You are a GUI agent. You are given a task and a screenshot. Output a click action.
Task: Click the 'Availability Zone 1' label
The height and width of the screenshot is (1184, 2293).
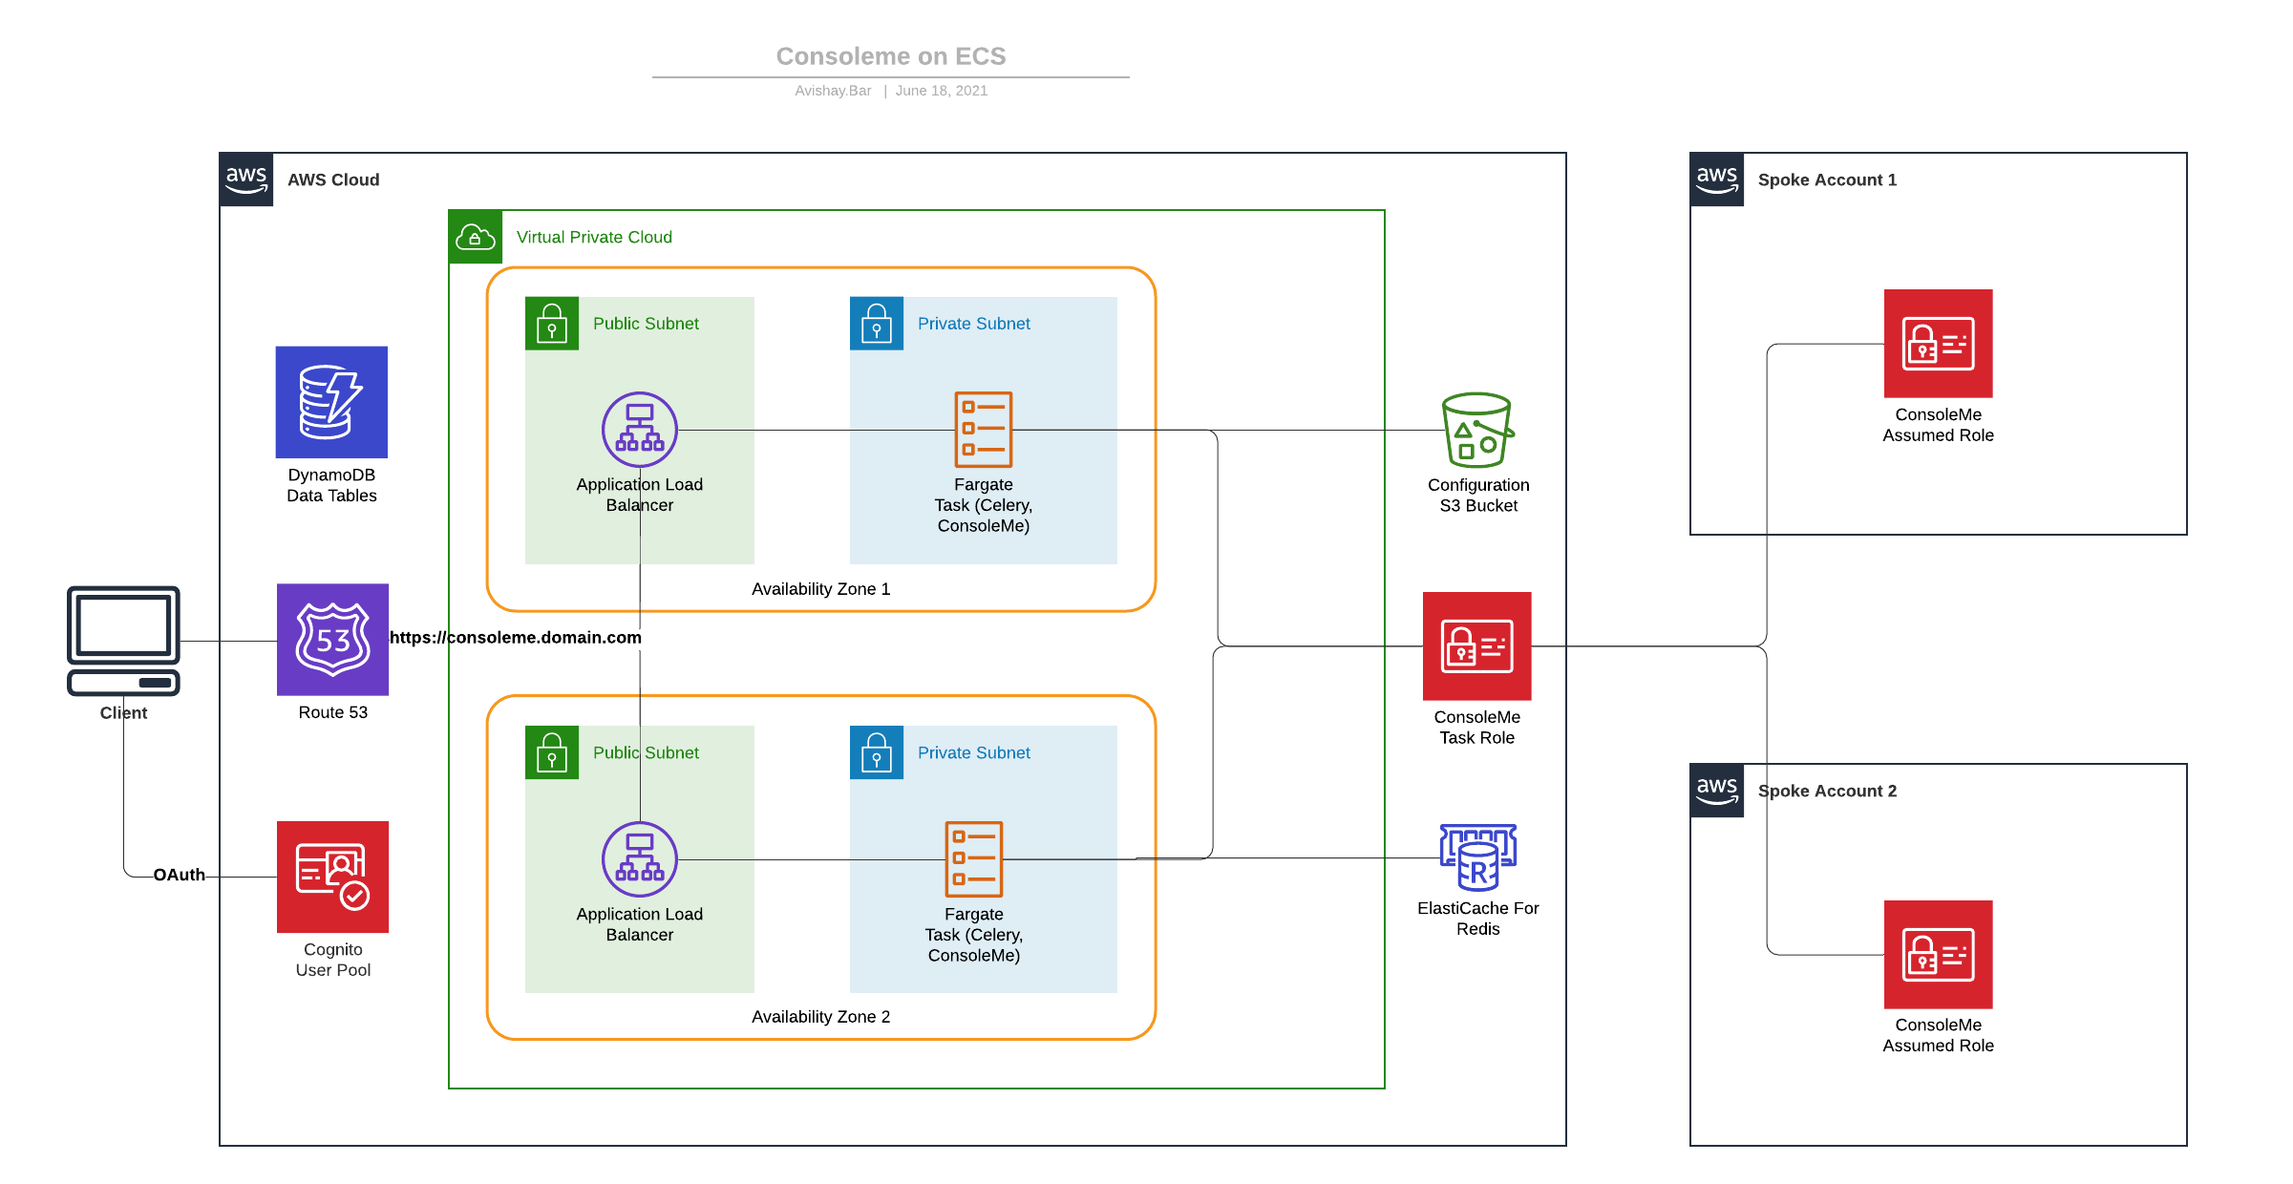click(821, 589)
